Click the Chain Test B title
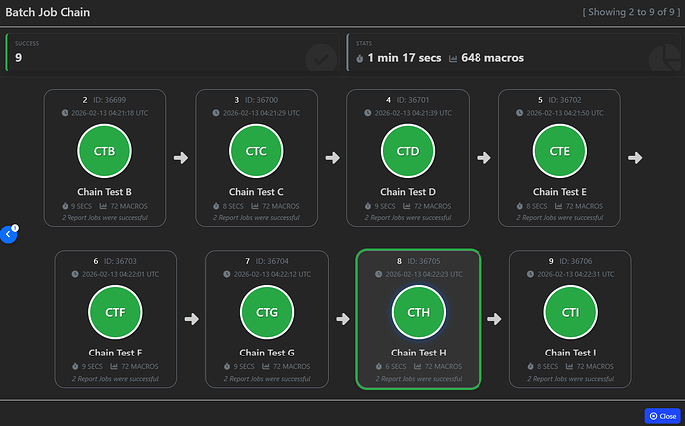Viewport: 685px width, 426px height. tap(104, 192)
